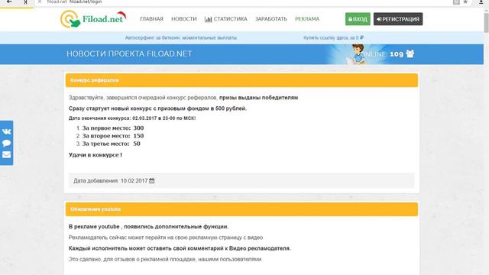The height and width of the screenshot is (275, 489).
Task: Click the Конкурс рефералов news header
Action: 241,80
